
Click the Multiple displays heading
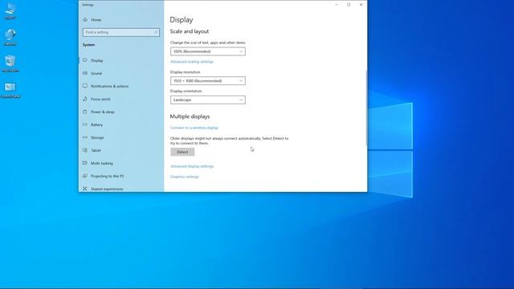pyautogui.click(x=190, y=116)
